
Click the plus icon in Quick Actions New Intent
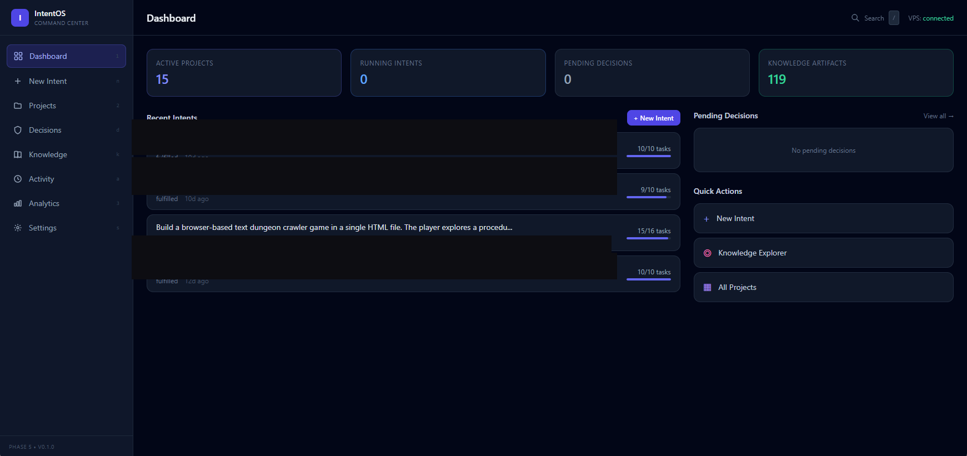click(707, 219)
